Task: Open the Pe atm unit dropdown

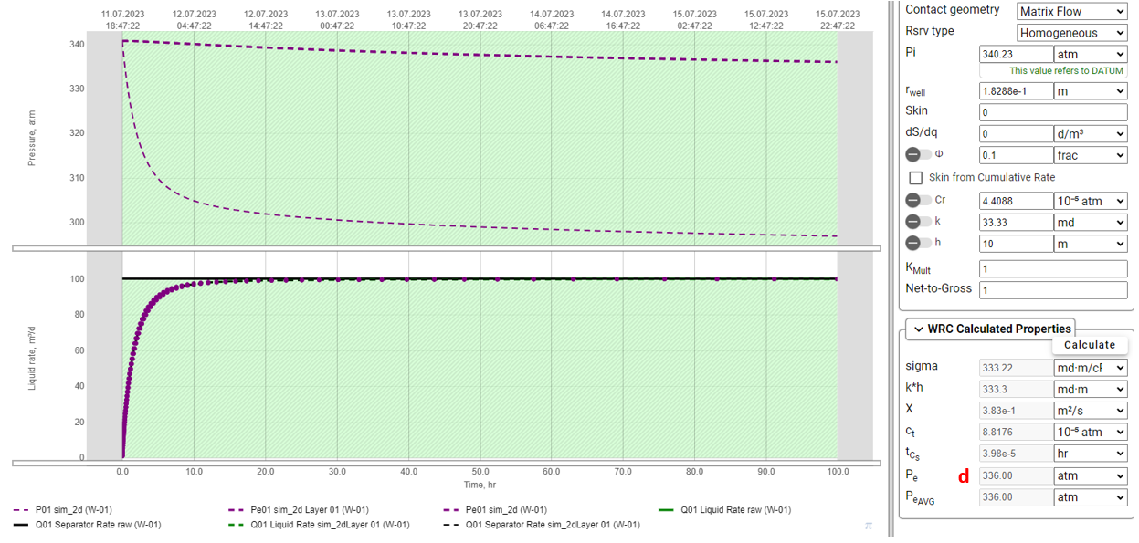Action: [x=1091, y=475]
